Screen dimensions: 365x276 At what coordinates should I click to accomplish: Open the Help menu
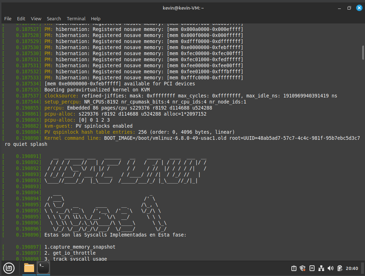tap(96, 18)
